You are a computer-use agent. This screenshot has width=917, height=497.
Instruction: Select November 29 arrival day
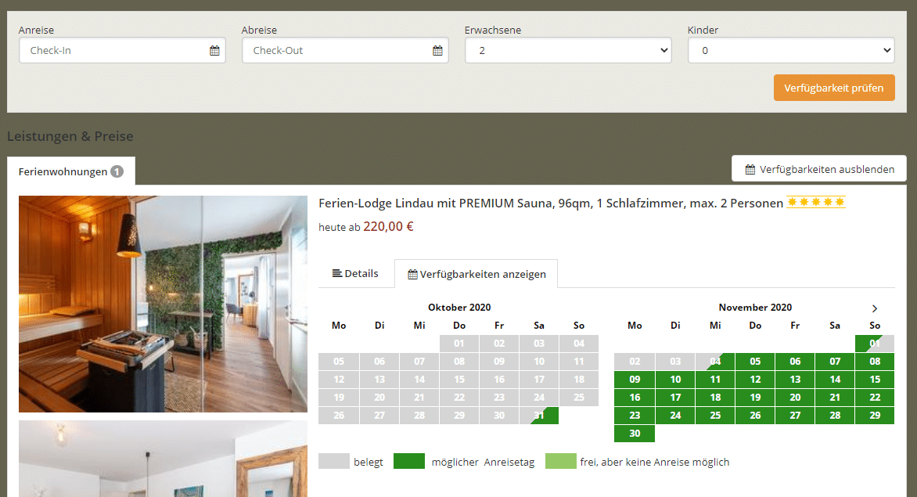click(x=875, y=416)
